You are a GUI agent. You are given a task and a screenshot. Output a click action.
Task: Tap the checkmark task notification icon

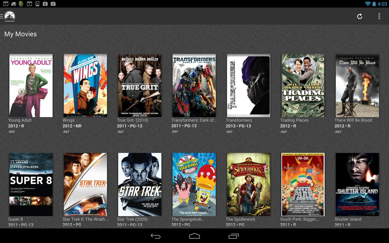pyautogui.click(x=53, y=4)
